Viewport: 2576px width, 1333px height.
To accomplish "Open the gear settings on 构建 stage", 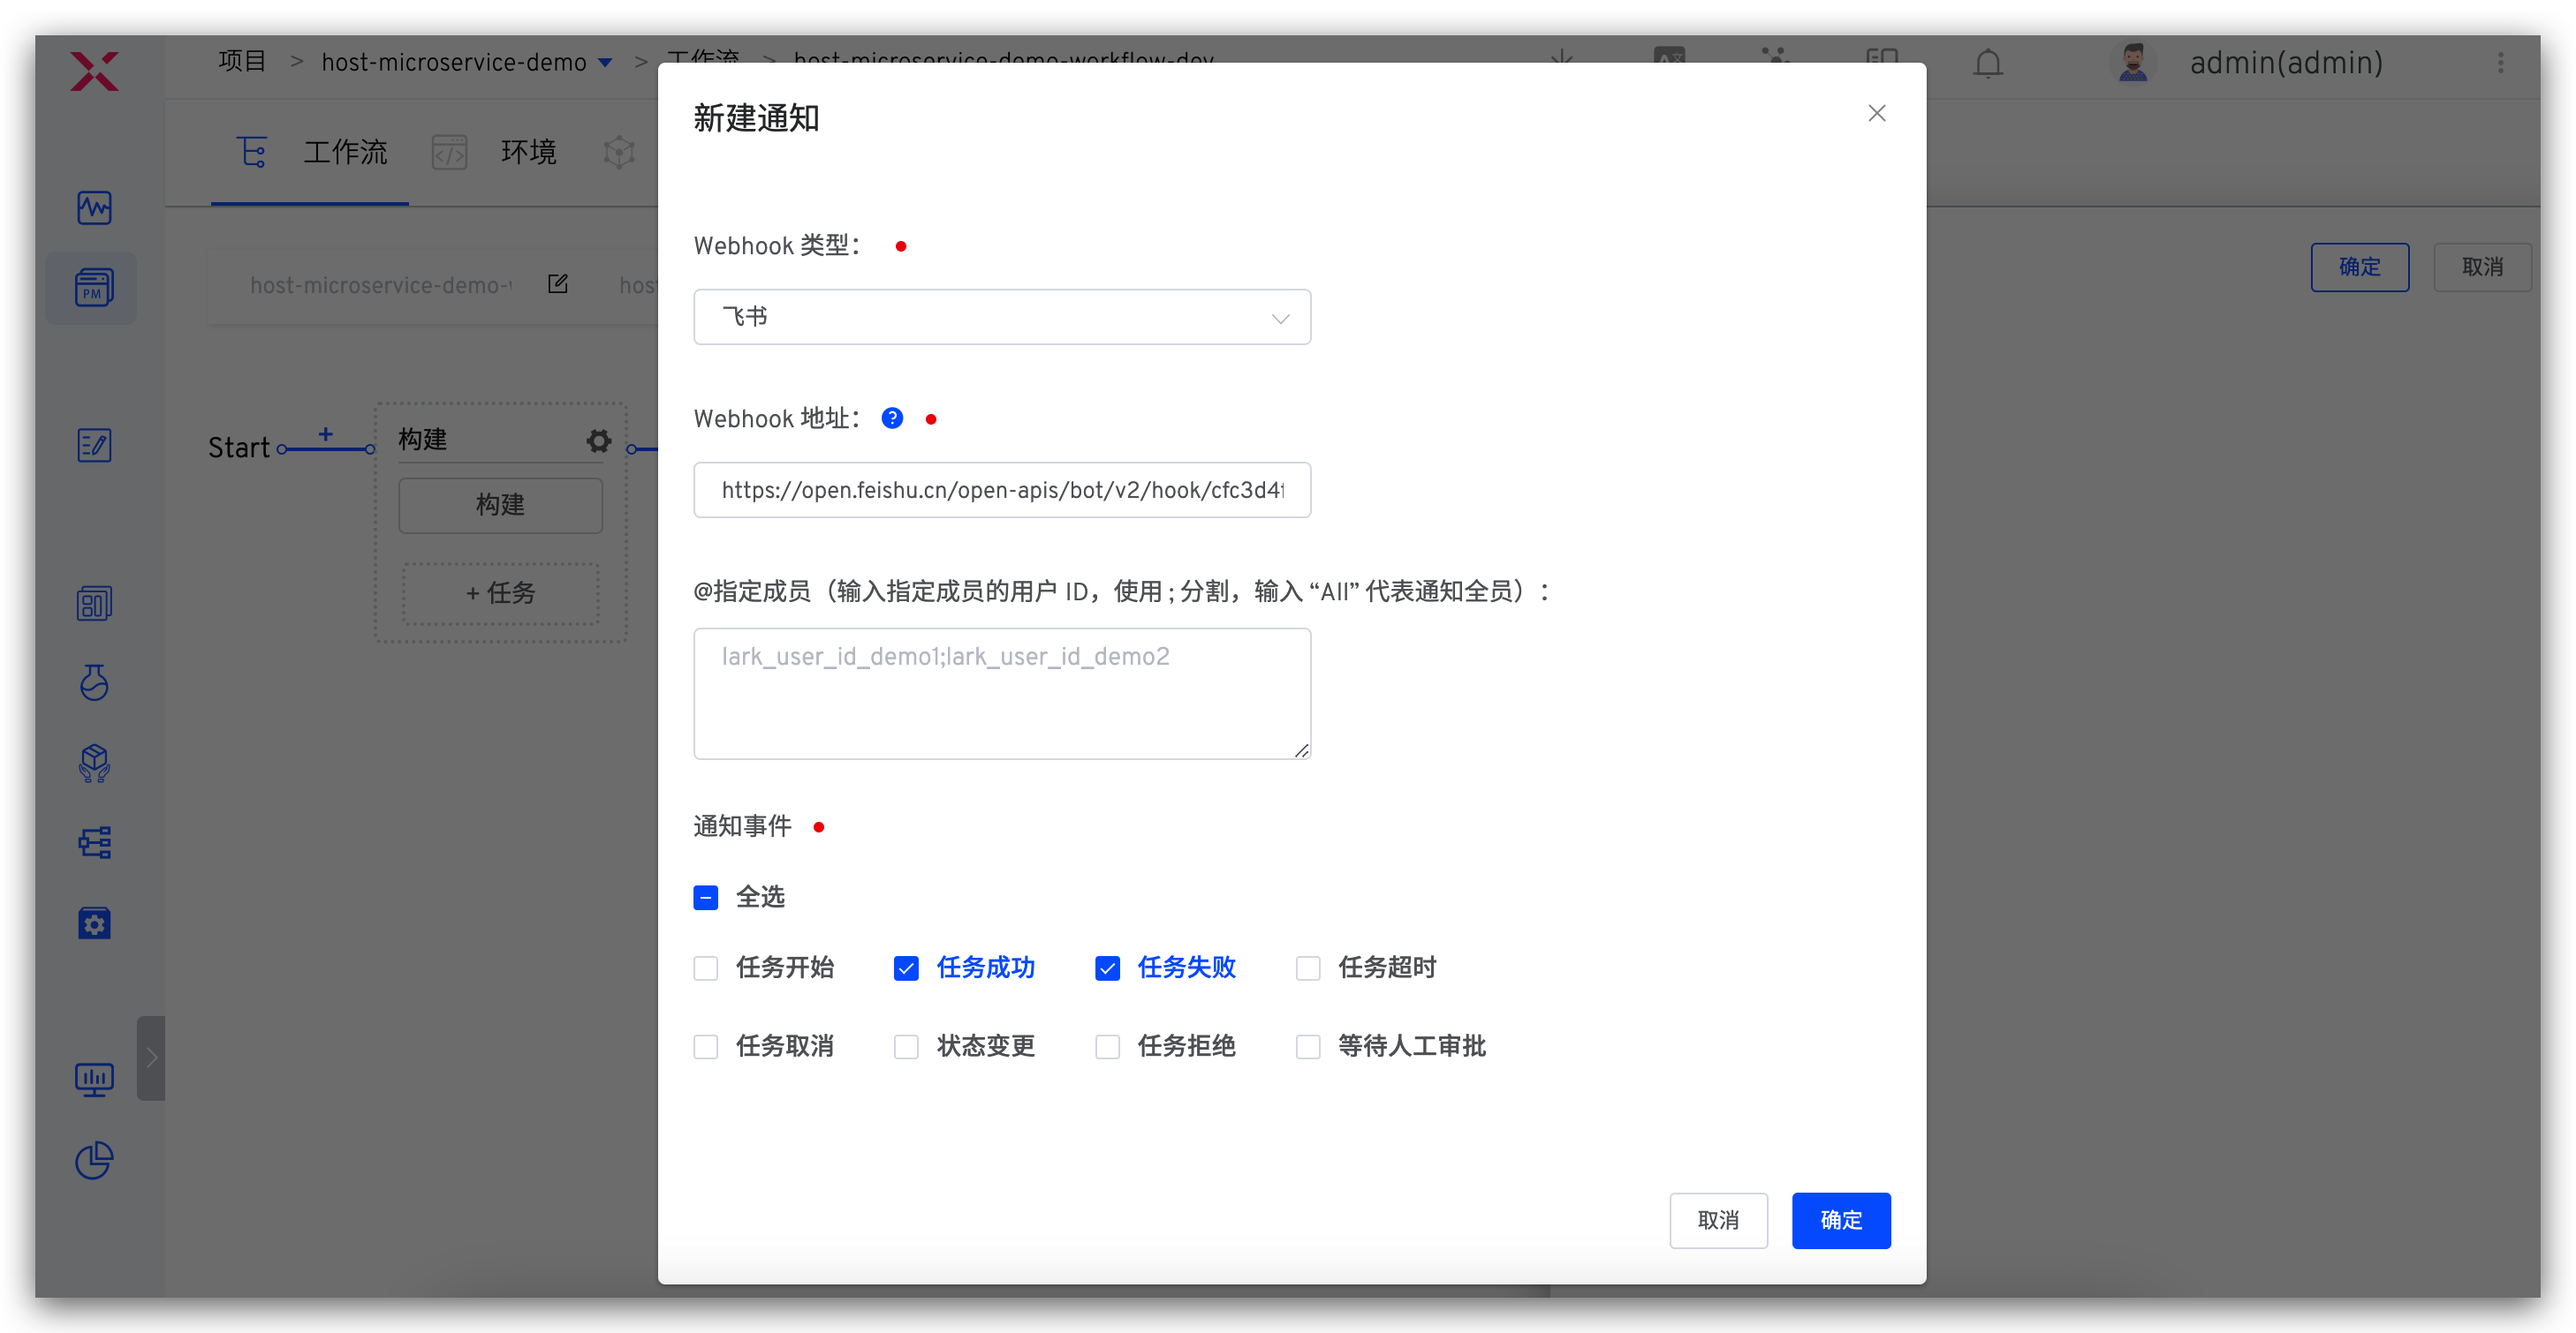I will point(598,441).
